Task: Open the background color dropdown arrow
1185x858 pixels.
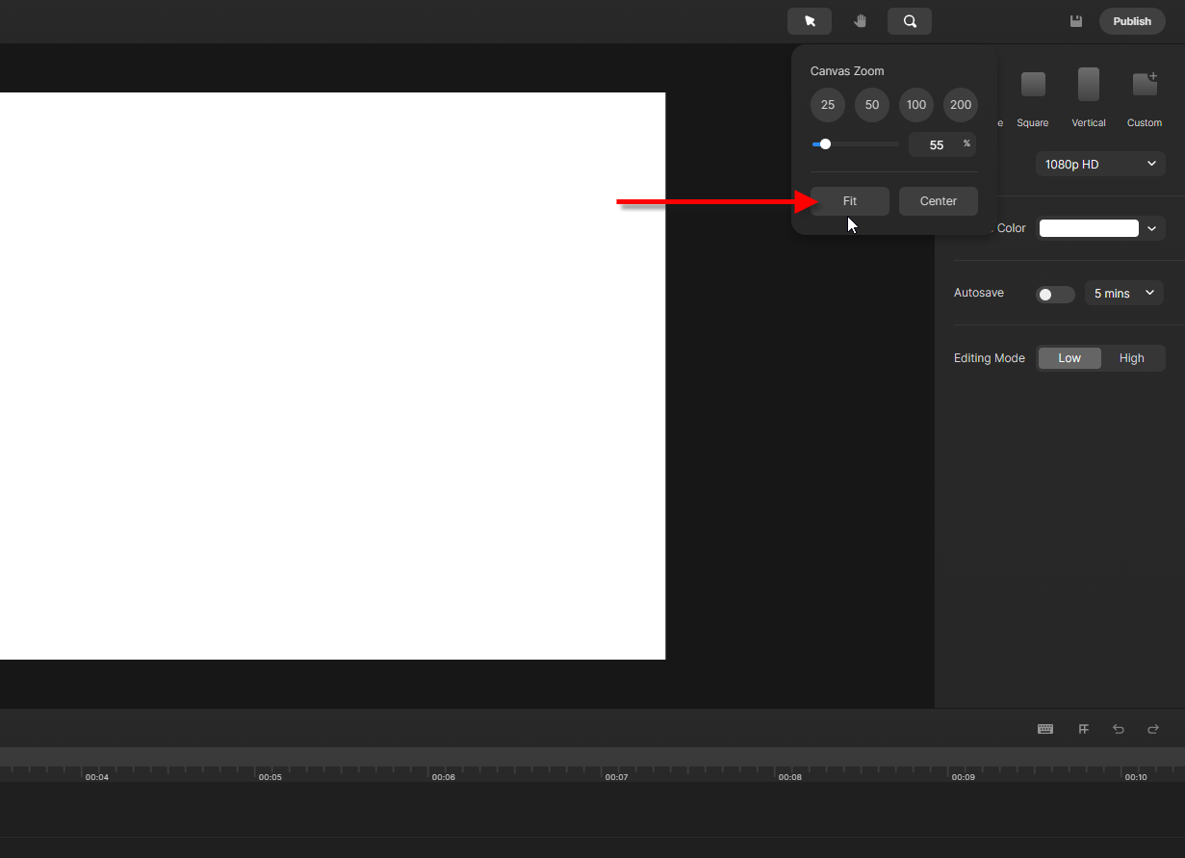Action: click(x=1151, y=228)
